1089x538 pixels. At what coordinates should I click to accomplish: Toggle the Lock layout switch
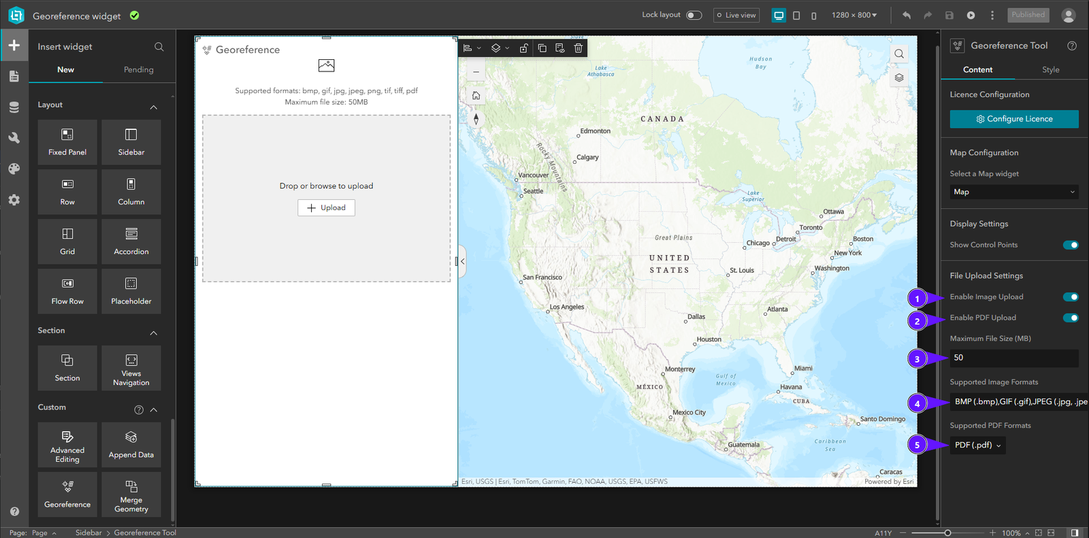(x=694, y=15)
